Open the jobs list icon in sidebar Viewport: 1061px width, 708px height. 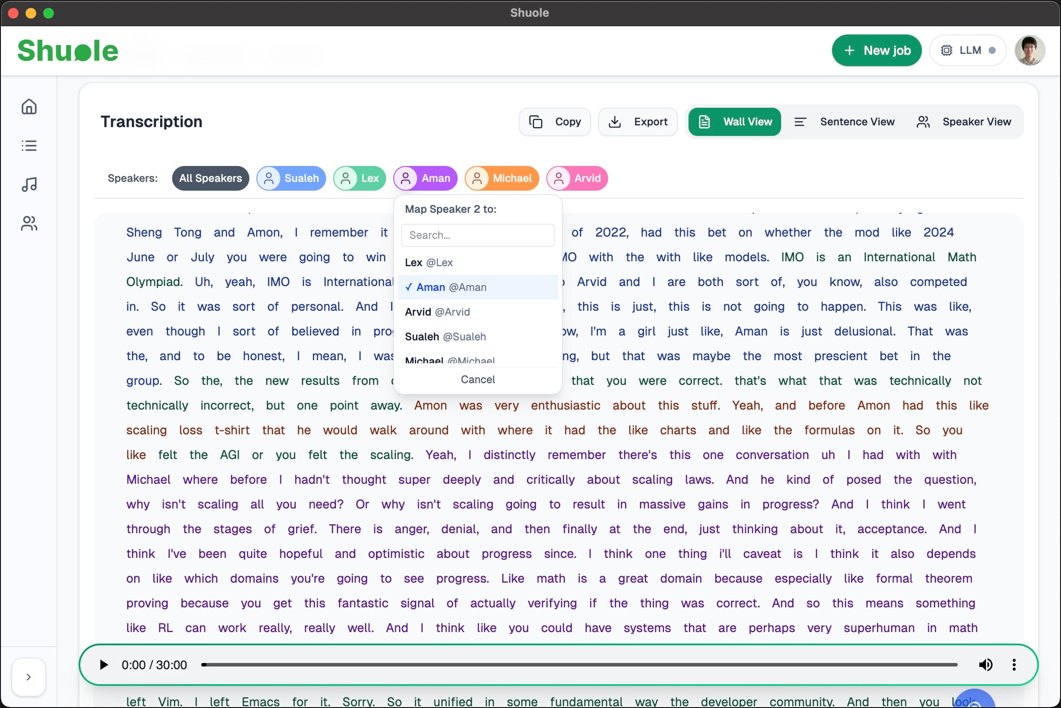(29, 146)
